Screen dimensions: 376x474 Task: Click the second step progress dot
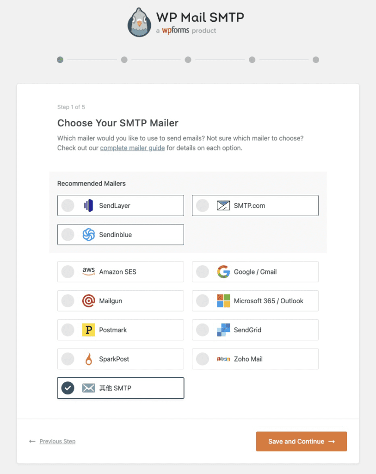124,60
